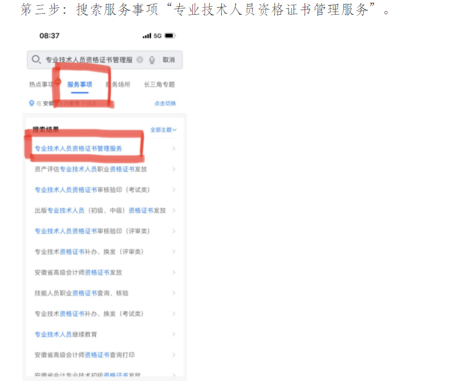This screenshot has height=381, width=464.
Task: Tap the 取消 cancel button
Action: (x=169, y=60)
